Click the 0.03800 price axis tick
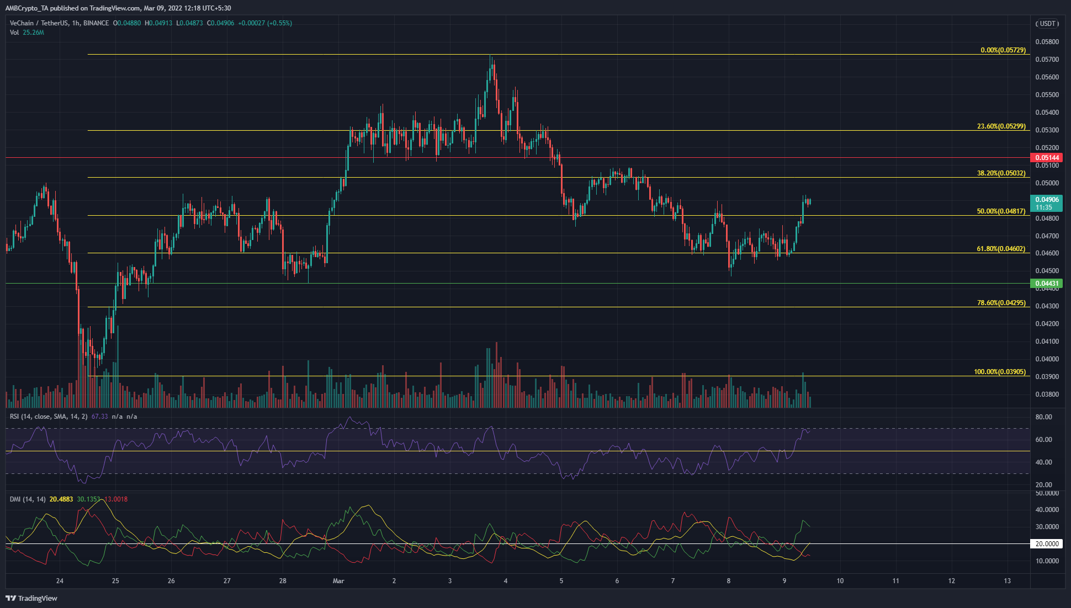The width and height of the screenshot is (1071, 608). (1047, 394)
